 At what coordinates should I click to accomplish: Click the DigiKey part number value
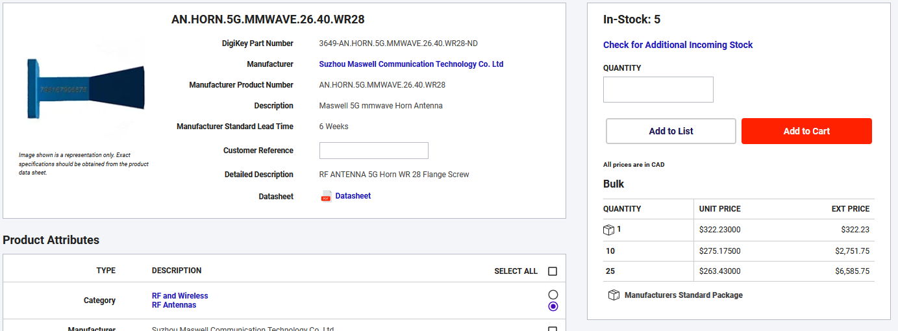[x=398, y=43]
